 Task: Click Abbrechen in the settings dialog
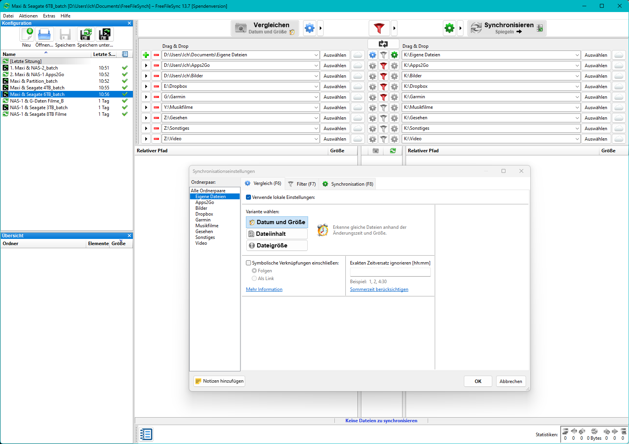[511, 381]
